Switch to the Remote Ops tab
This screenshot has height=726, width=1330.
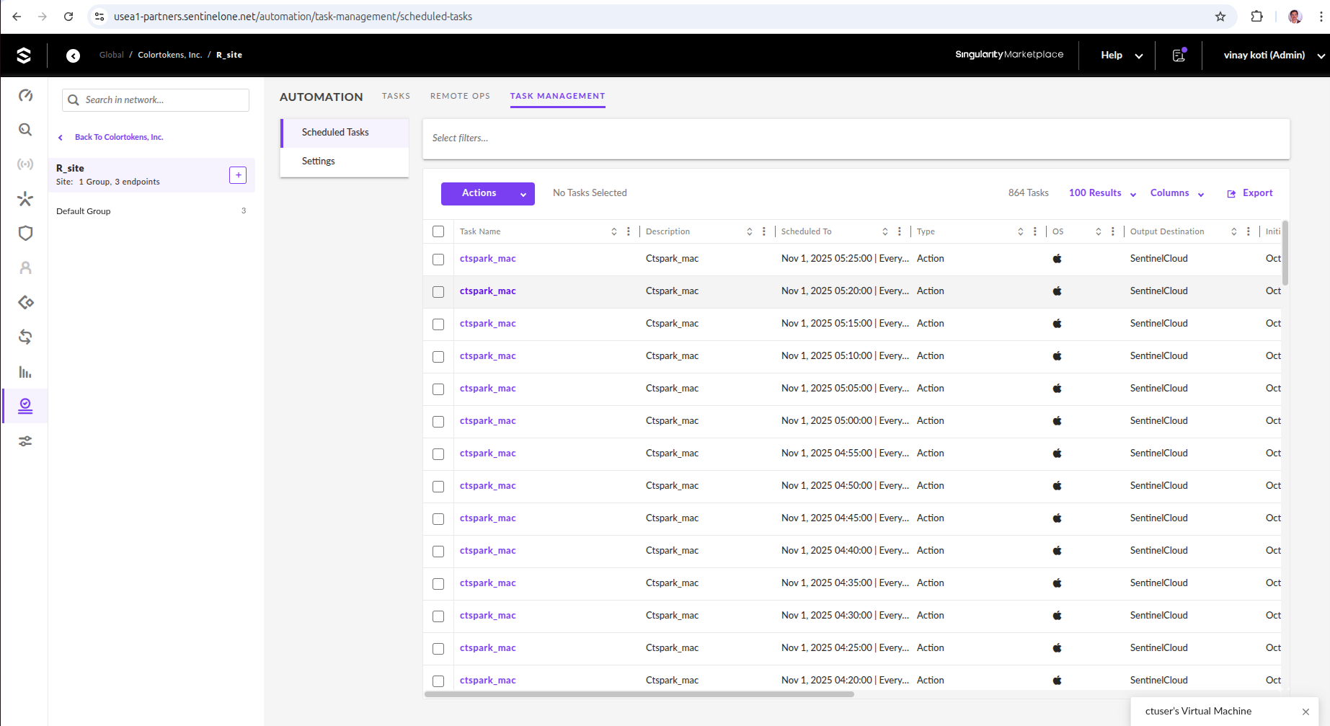tap(460, 96)
